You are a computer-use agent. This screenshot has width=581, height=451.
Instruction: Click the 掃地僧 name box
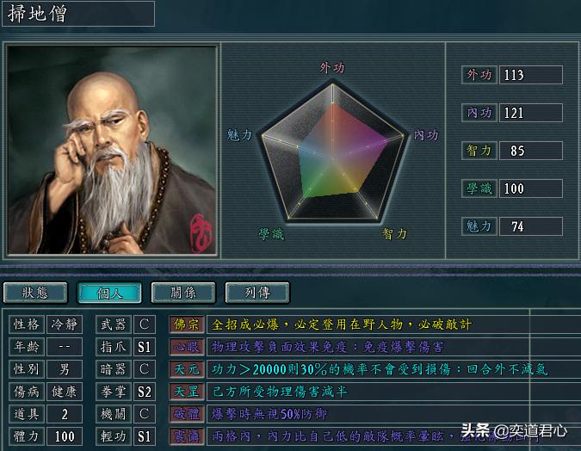pyautogui.click(x=78, y=14)
